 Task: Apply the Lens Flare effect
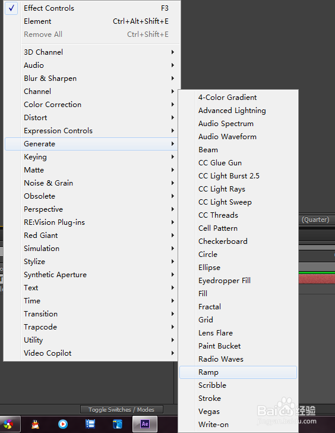pos(238,333)
